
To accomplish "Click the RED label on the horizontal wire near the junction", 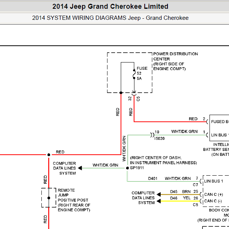I will point(60,152).
